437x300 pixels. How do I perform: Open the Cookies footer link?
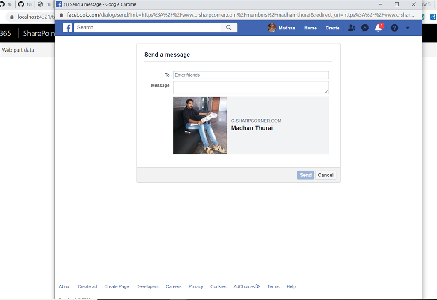point(218,286)
